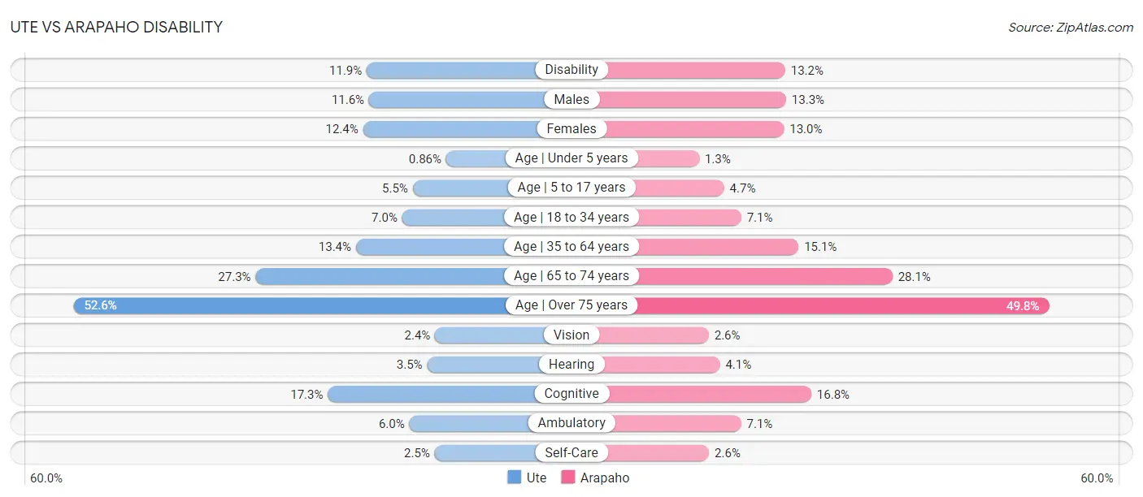Select the Age | Under 5 years label
Image resolution: width=1143 pixels, height=497 pixels.
[x=571, y=158]
